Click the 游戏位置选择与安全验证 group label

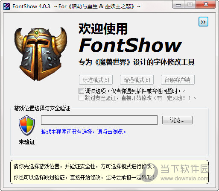point(42,108)
